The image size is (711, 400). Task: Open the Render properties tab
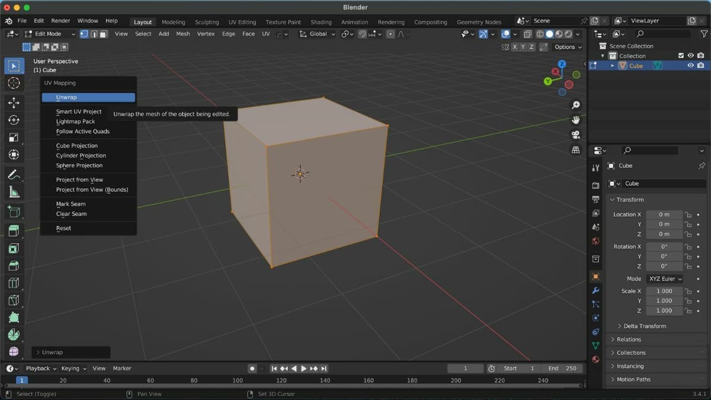click(595, 185)
